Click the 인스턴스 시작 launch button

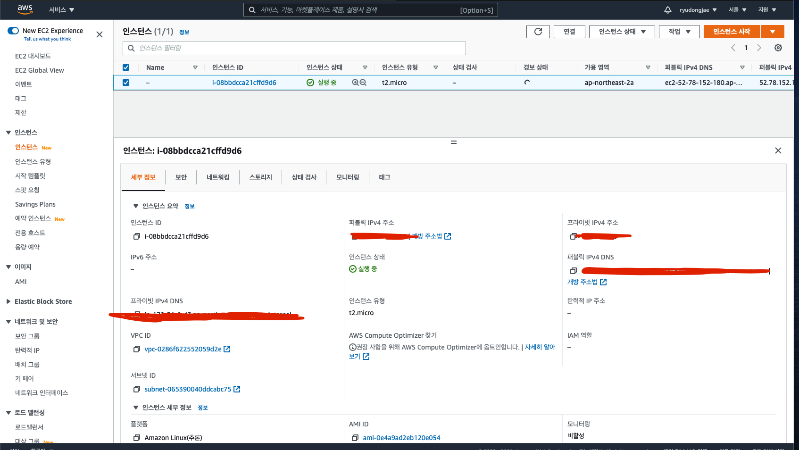pos(732,32)
